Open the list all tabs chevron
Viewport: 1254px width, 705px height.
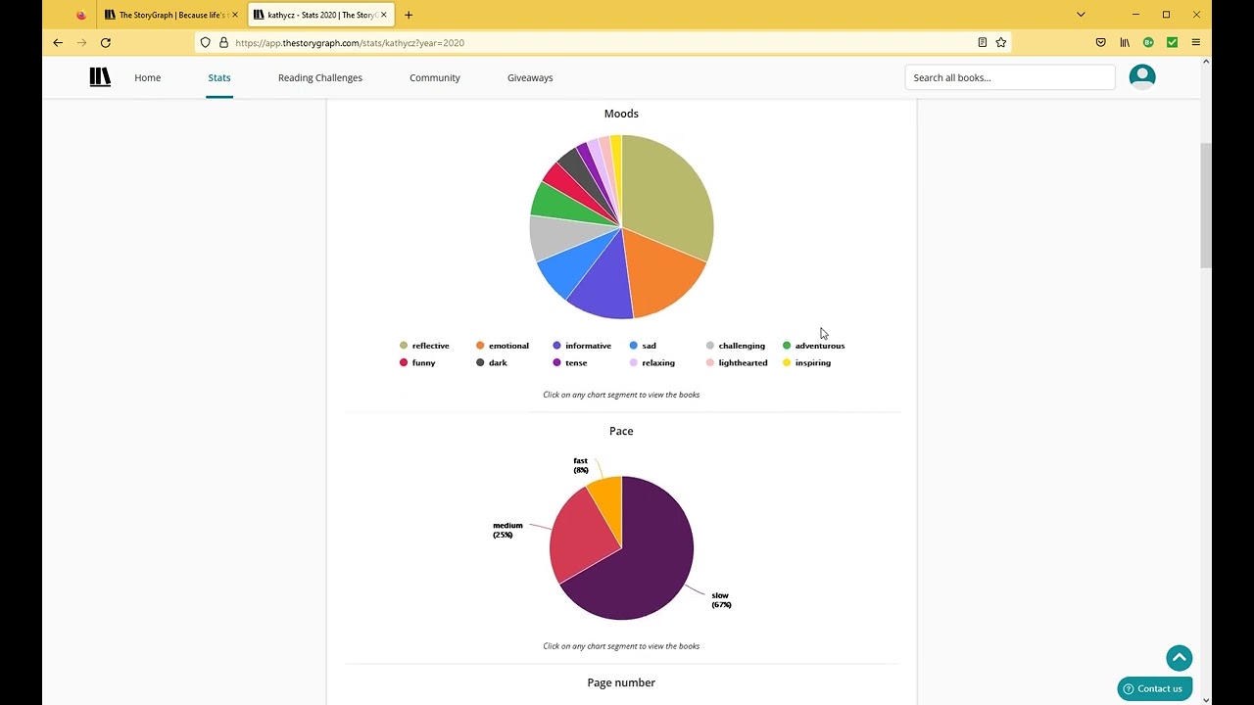pos(1081,15)
